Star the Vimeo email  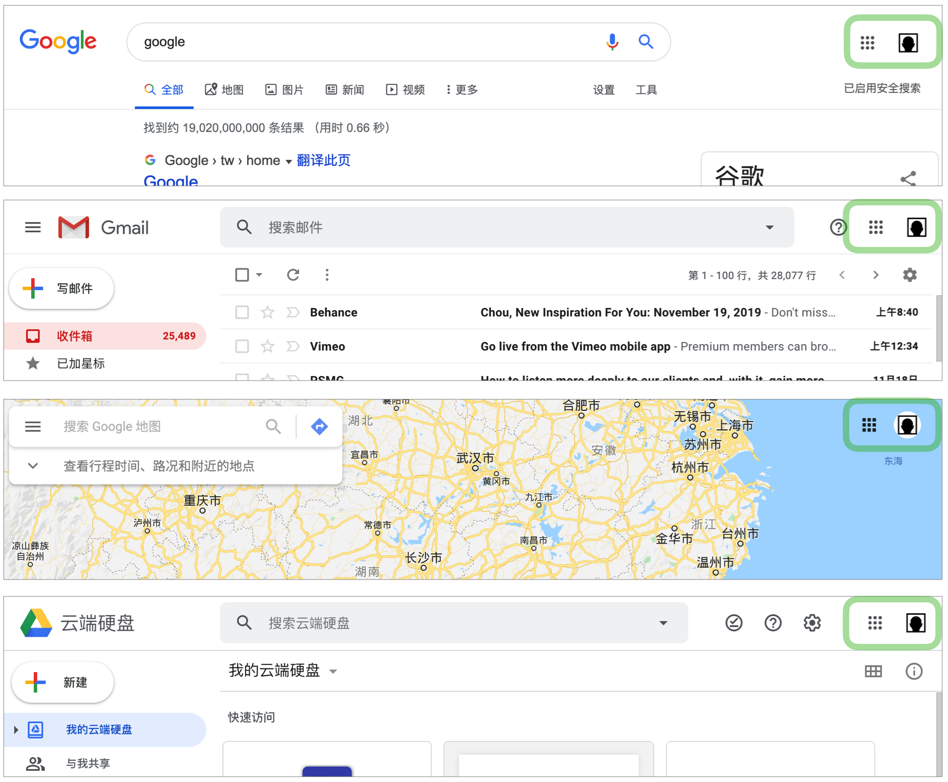click(267, 346)
